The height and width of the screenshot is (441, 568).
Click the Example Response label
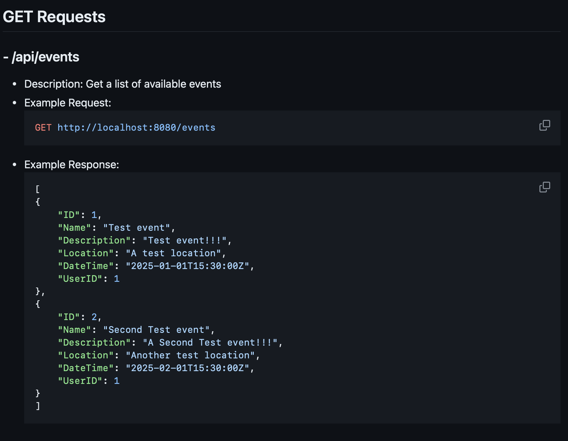point(72,165)
